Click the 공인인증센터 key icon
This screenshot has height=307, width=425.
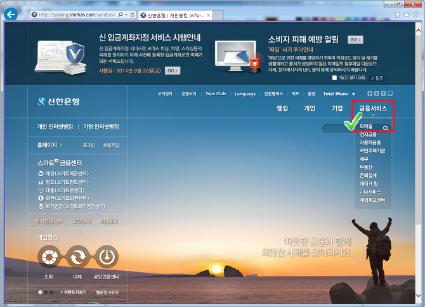pyautogui.click(x=107, y=257)
